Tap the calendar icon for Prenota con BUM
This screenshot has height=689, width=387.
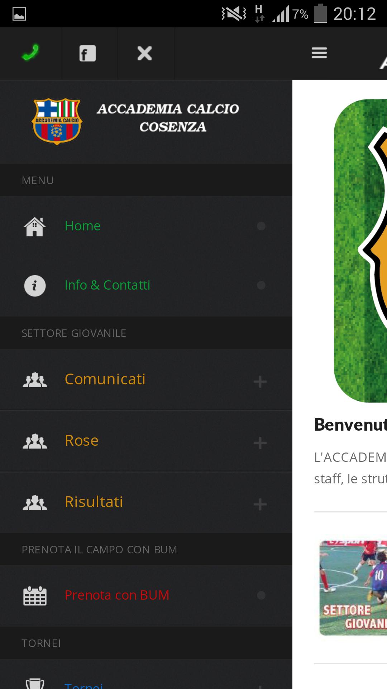click(x=35, y=595)
